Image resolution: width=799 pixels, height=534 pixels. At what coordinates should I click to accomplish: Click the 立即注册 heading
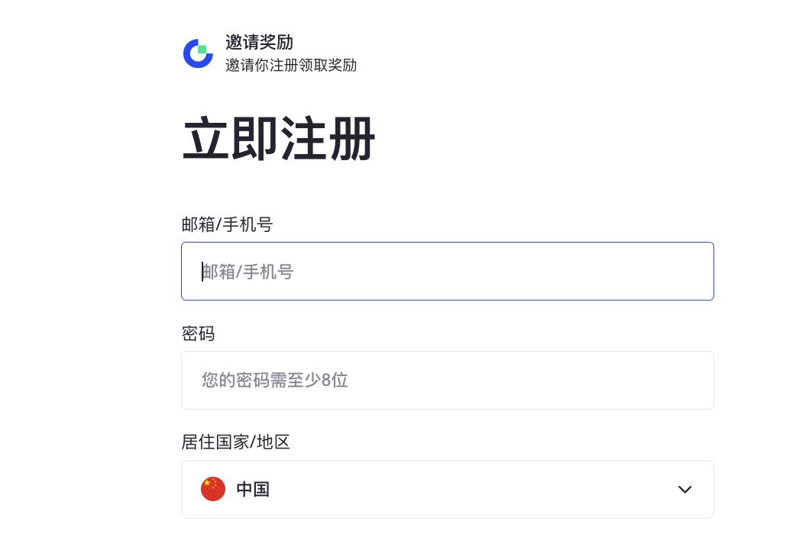(279, 139)
